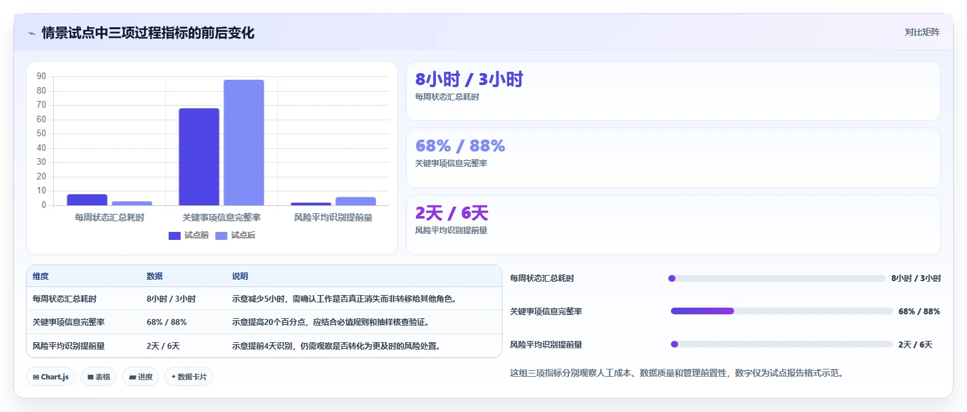Click table cell 风险平均识别提前量
The image size is (967, 412).
tap(69, 346)
